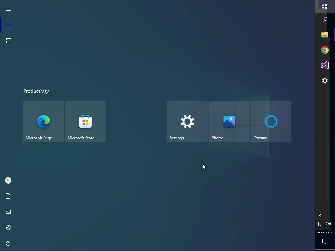Expand the Start hamburger menu
335x251 pixels.
click(8, 9)
